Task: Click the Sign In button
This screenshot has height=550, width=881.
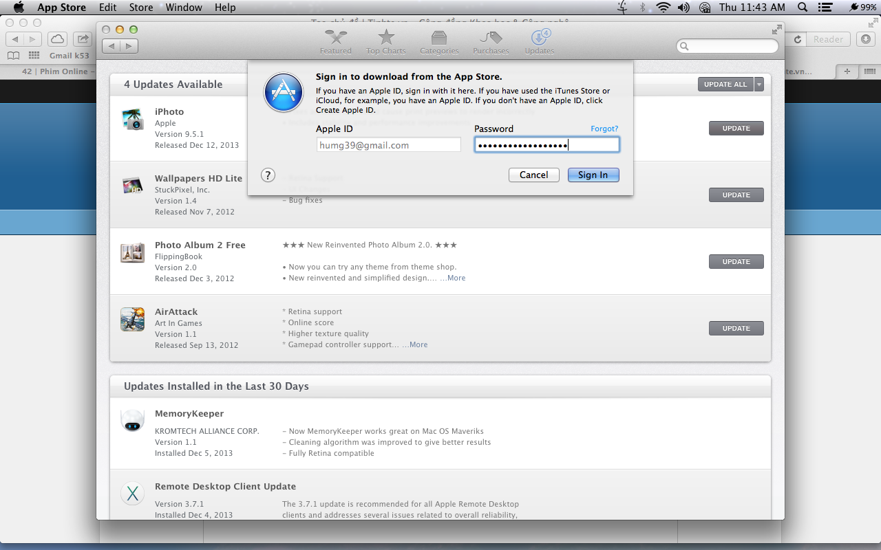Action: click(x=593, y=175)
